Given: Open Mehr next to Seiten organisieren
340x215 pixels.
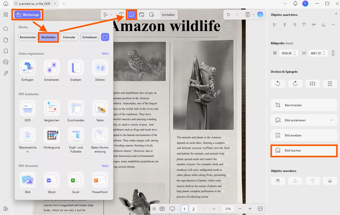Looking at the screenshot, I should pyautogui.click(x=105, y=54).
